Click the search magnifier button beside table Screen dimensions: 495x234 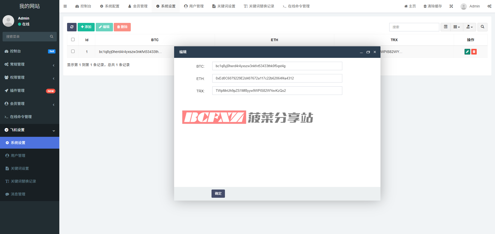(x=482, y=27)
